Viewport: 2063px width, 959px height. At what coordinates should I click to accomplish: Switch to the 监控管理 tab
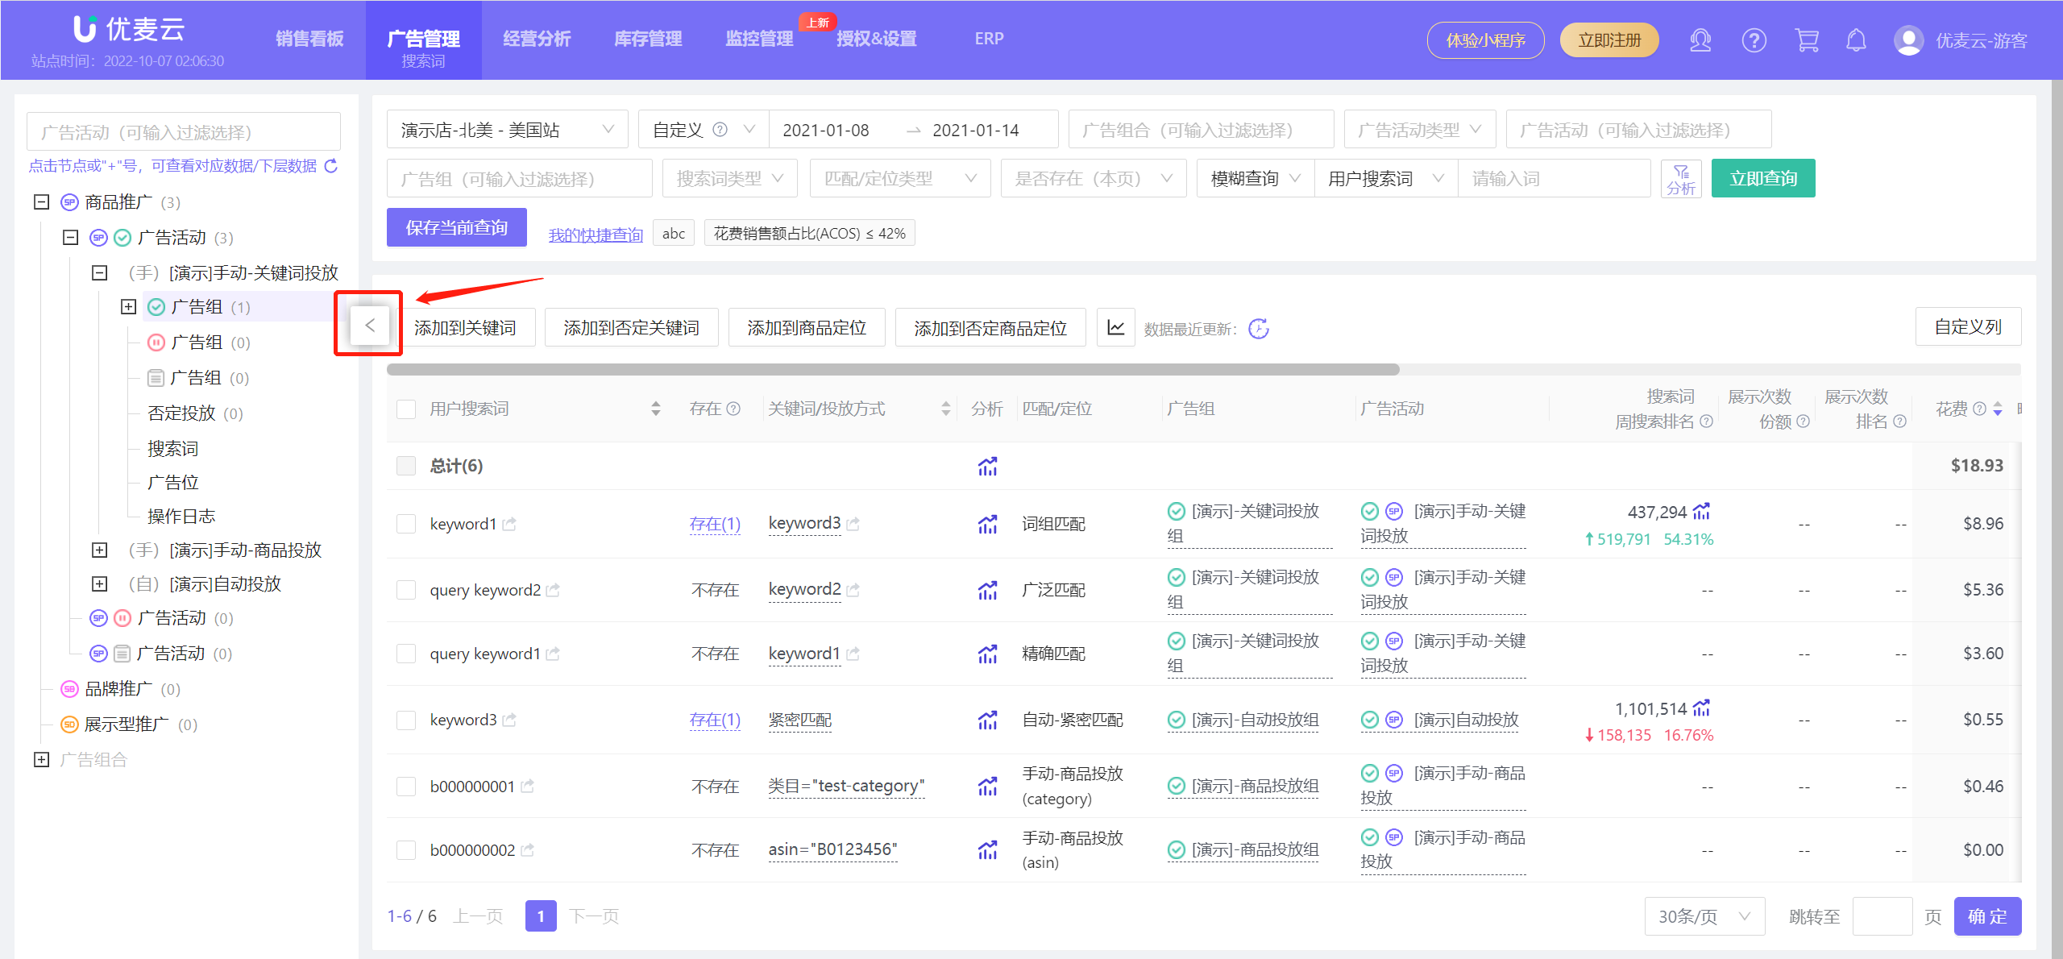[x=759, y=39]
